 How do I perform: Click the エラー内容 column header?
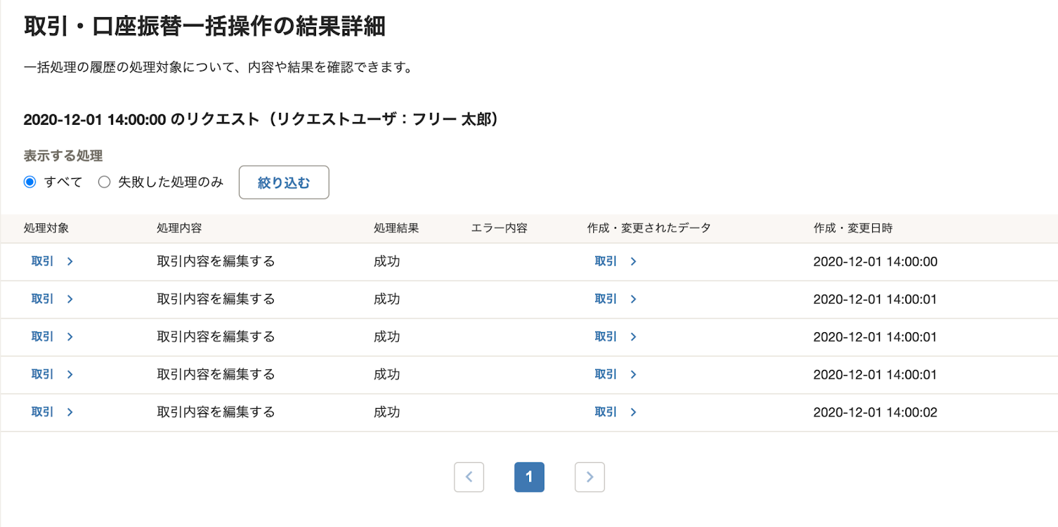[x=499, y=228]
